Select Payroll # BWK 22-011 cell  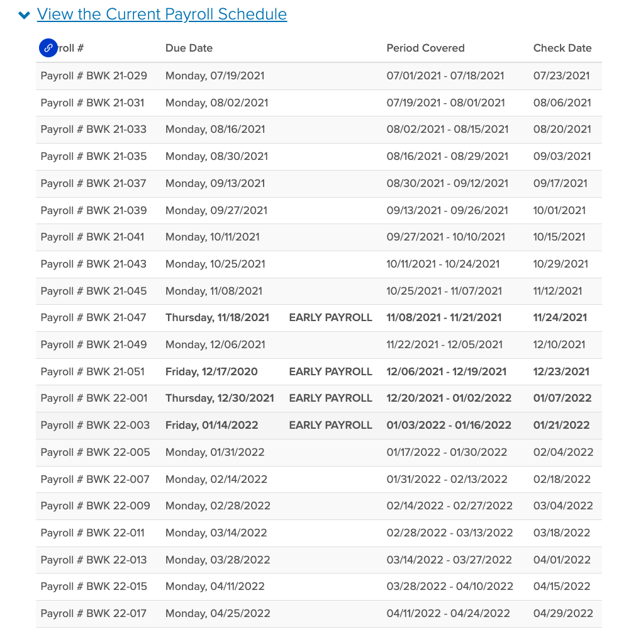tap(92, 533)
